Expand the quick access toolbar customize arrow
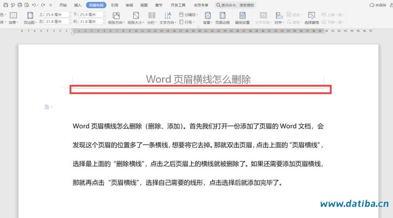Image resolution: width=393 pixels, height=218 pixels. (51, 5)
